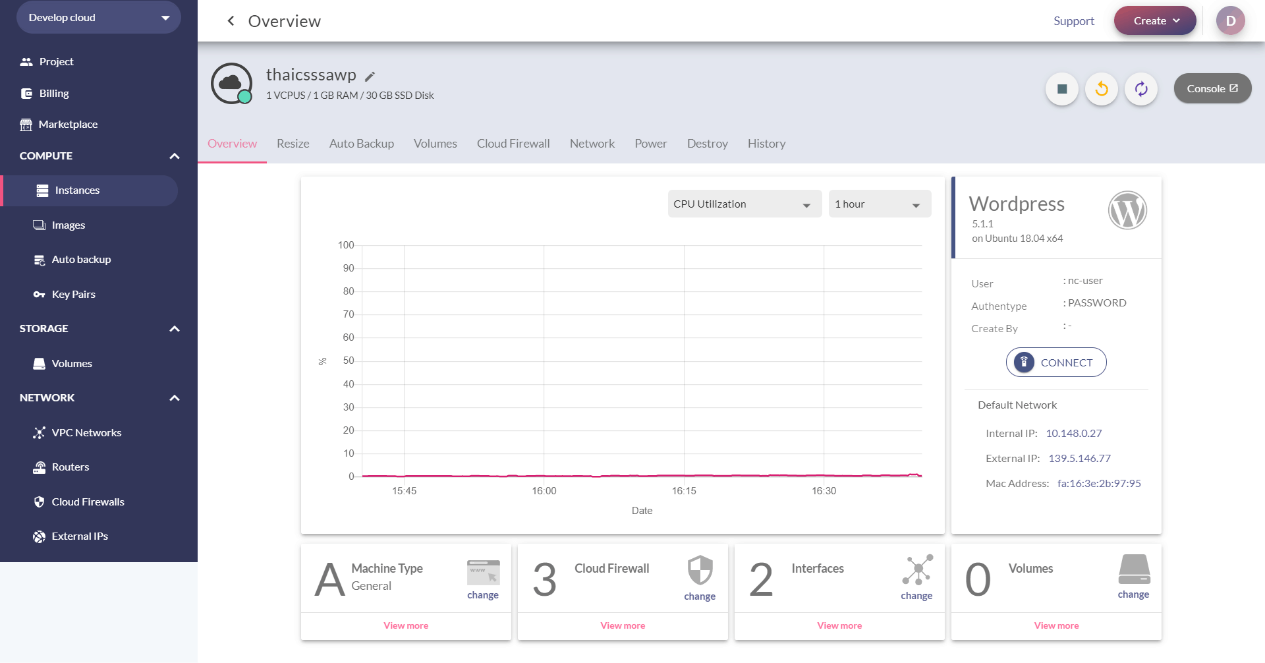Open the 1 hour time range dropdown
The height and width of the screenshot is (663, 1265).
(x=880, y=204)
